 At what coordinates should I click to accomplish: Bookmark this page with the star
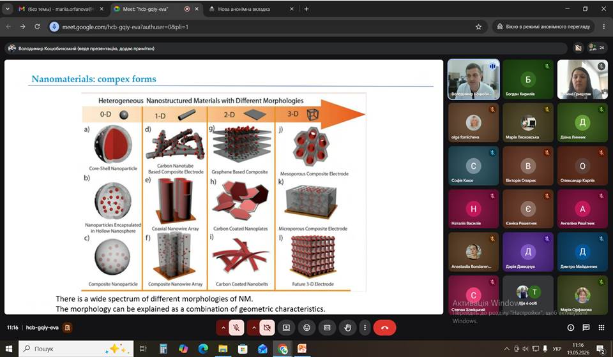(x=478, y=27)
